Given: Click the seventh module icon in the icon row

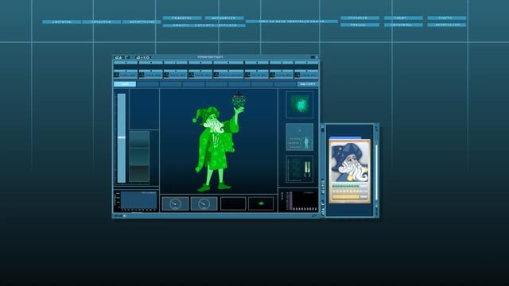Looking at the screenshot, I should click(272, 75).
